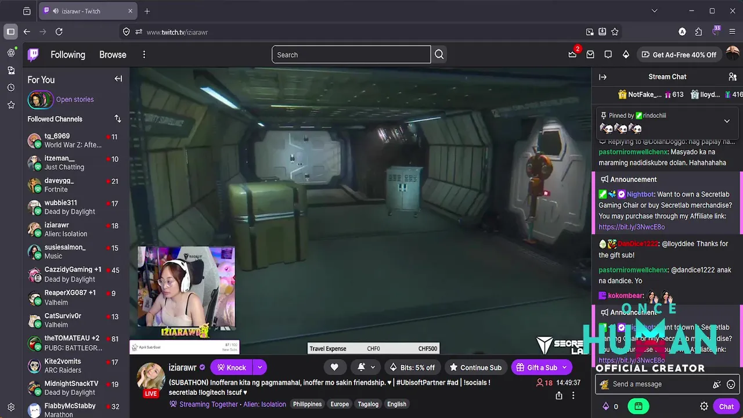The image size is (743, 418).
Task: Open the inbox mail icon
Action: (590, 55)
